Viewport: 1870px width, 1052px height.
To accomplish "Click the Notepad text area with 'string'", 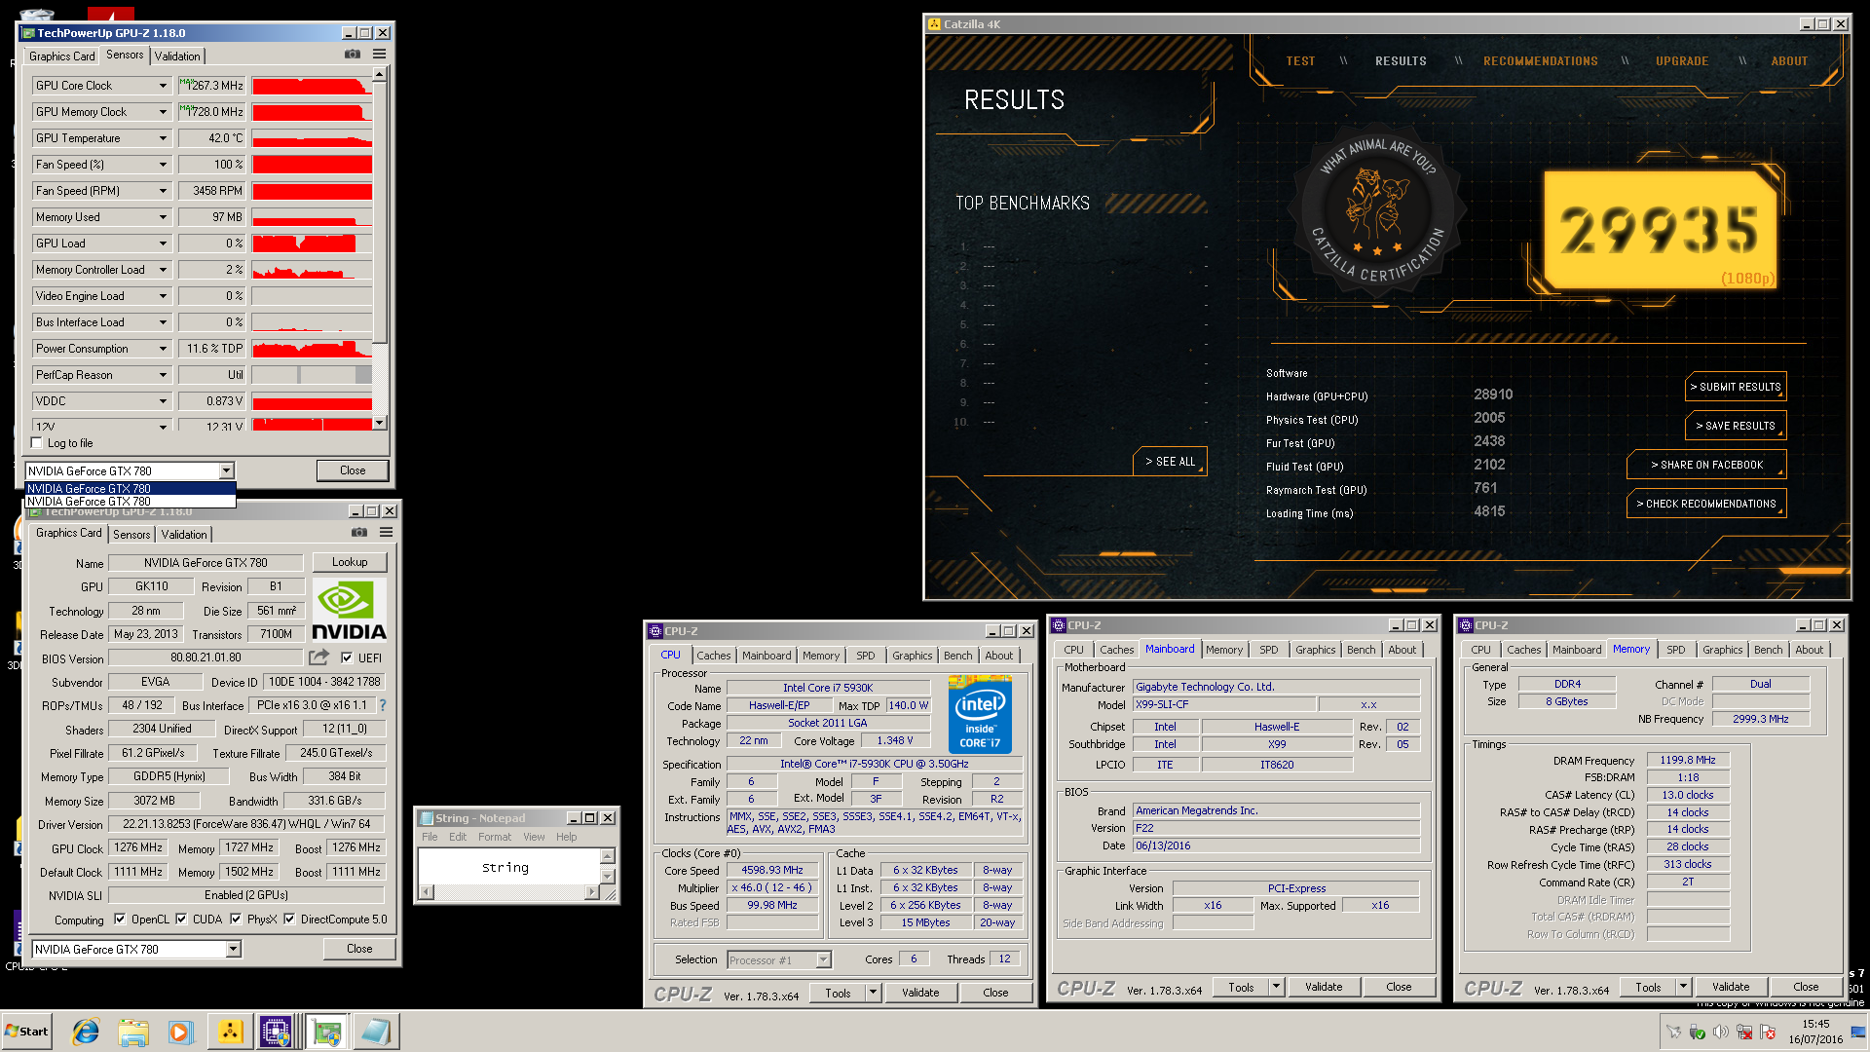I will (x=509, y=866).
